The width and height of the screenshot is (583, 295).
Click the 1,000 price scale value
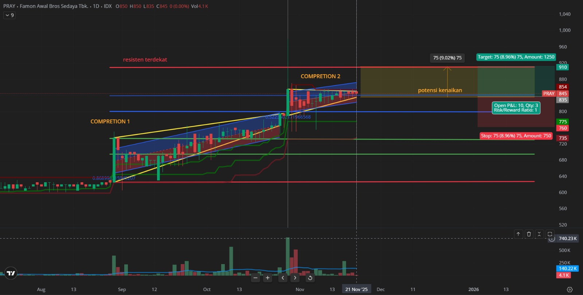pyautogui.click(x=564, y=30)
